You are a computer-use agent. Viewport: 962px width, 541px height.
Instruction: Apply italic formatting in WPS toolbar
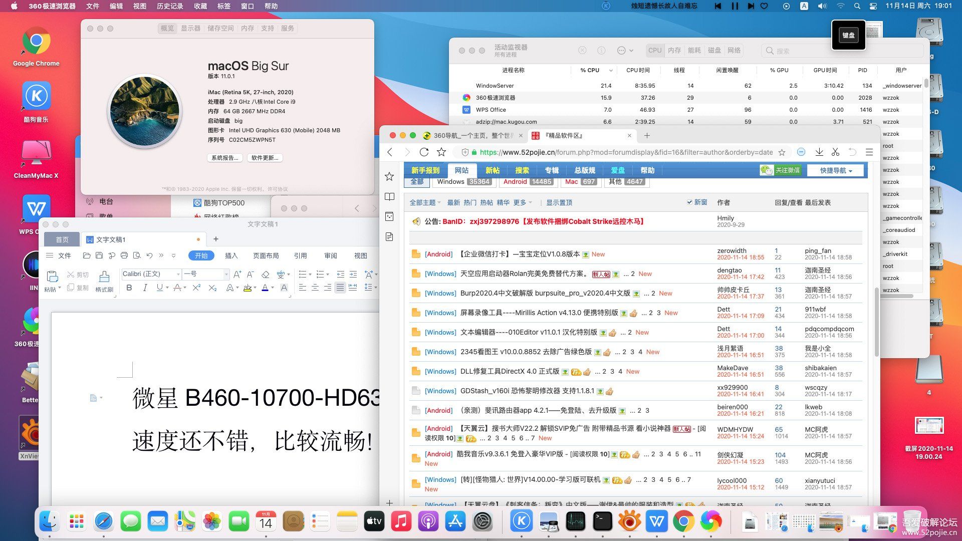click(x=145, y=288)
